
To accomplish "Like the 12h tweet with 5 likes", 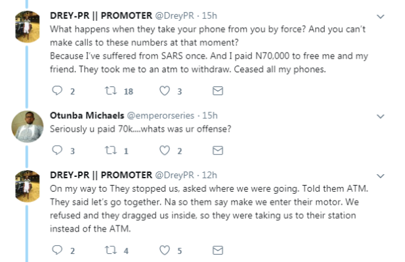I will click(x=165, y=250).
